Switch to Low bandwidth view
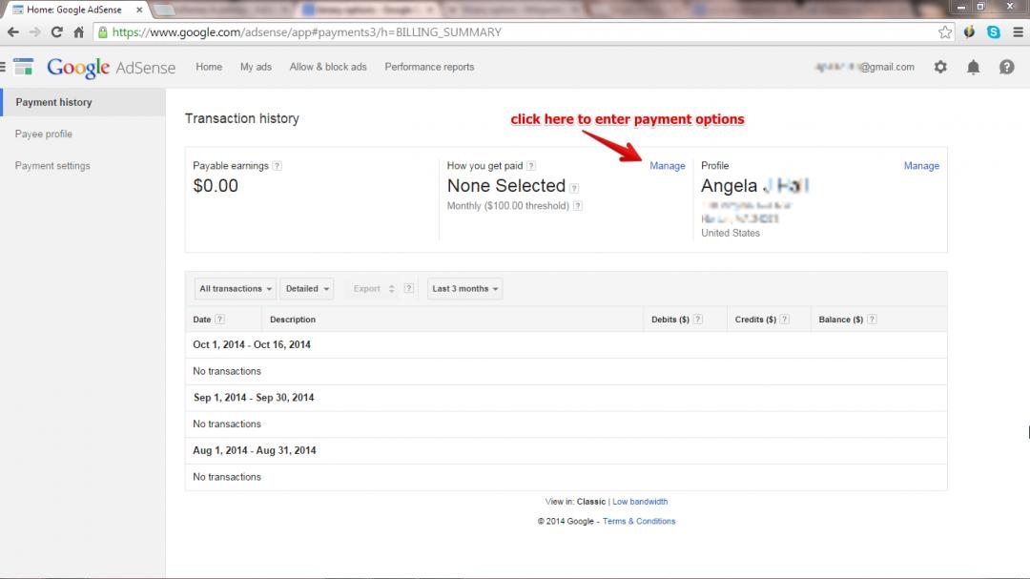The height and width of the screenshot is (579, 1030). [x=640, y=502]
